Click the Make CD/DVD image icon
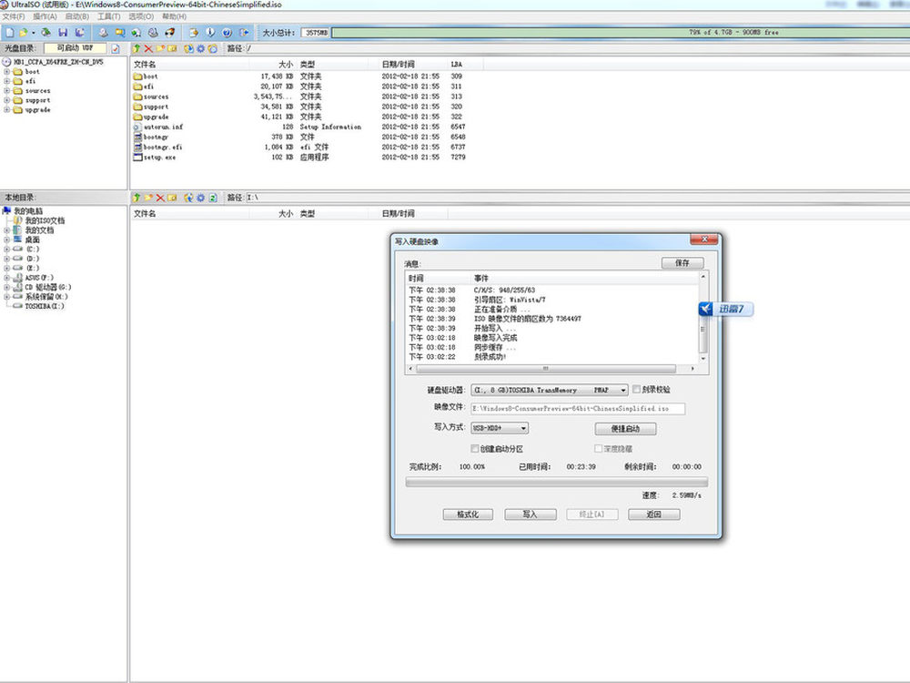The height and width of the screenshot is (683, 910). tap(103, 33)
